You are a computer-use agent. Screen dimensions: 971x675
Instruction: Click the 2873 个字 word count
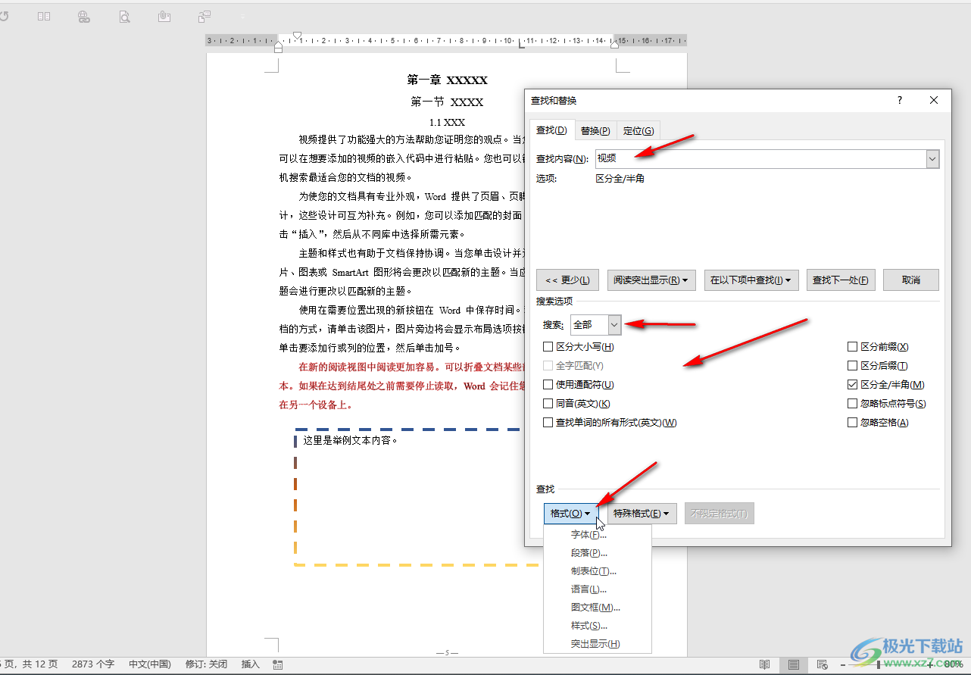pos(93,664)
